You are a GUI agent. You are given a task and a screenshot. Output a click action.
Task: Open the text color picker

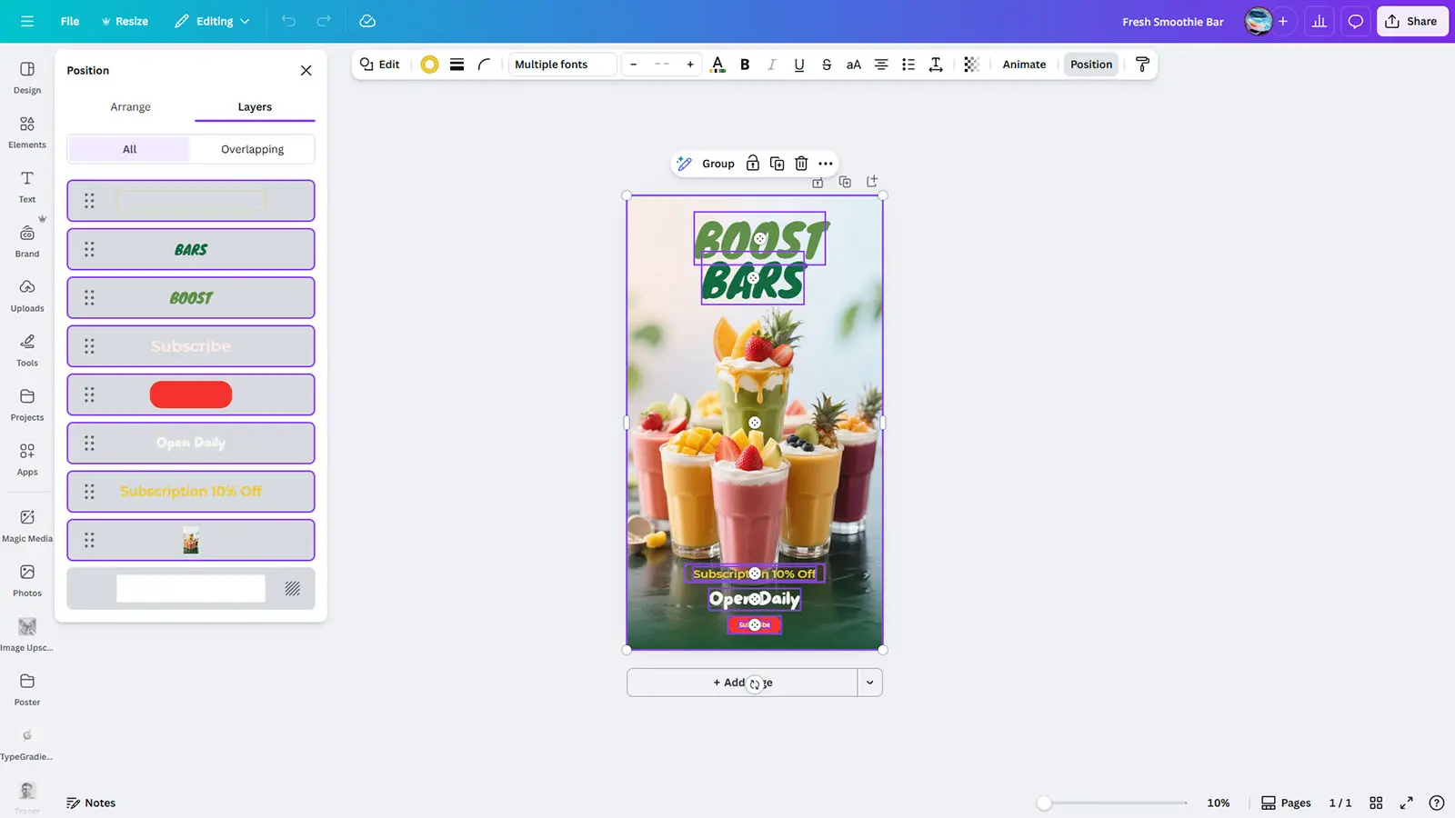point(717,65)
